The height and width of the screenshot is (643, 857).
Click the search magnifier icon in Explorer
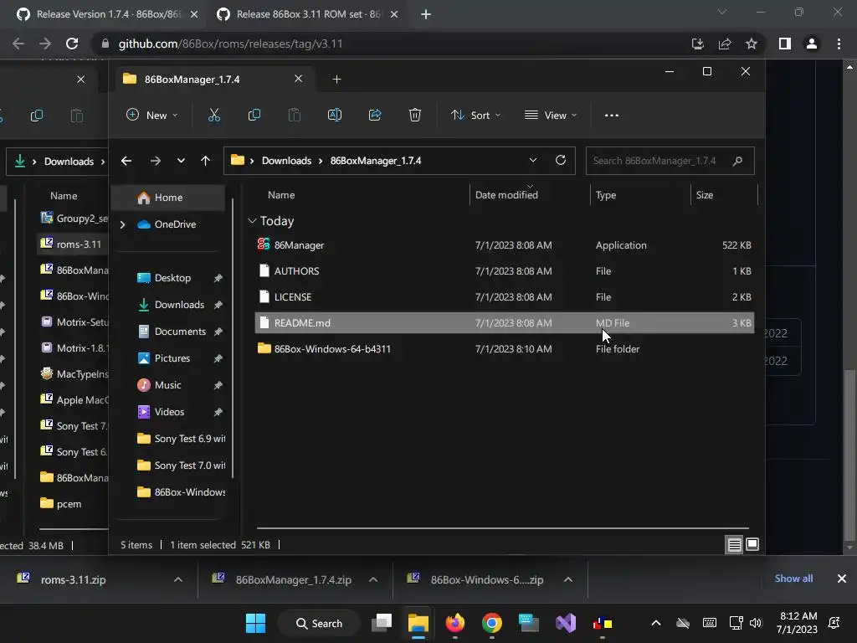(737, 161)
